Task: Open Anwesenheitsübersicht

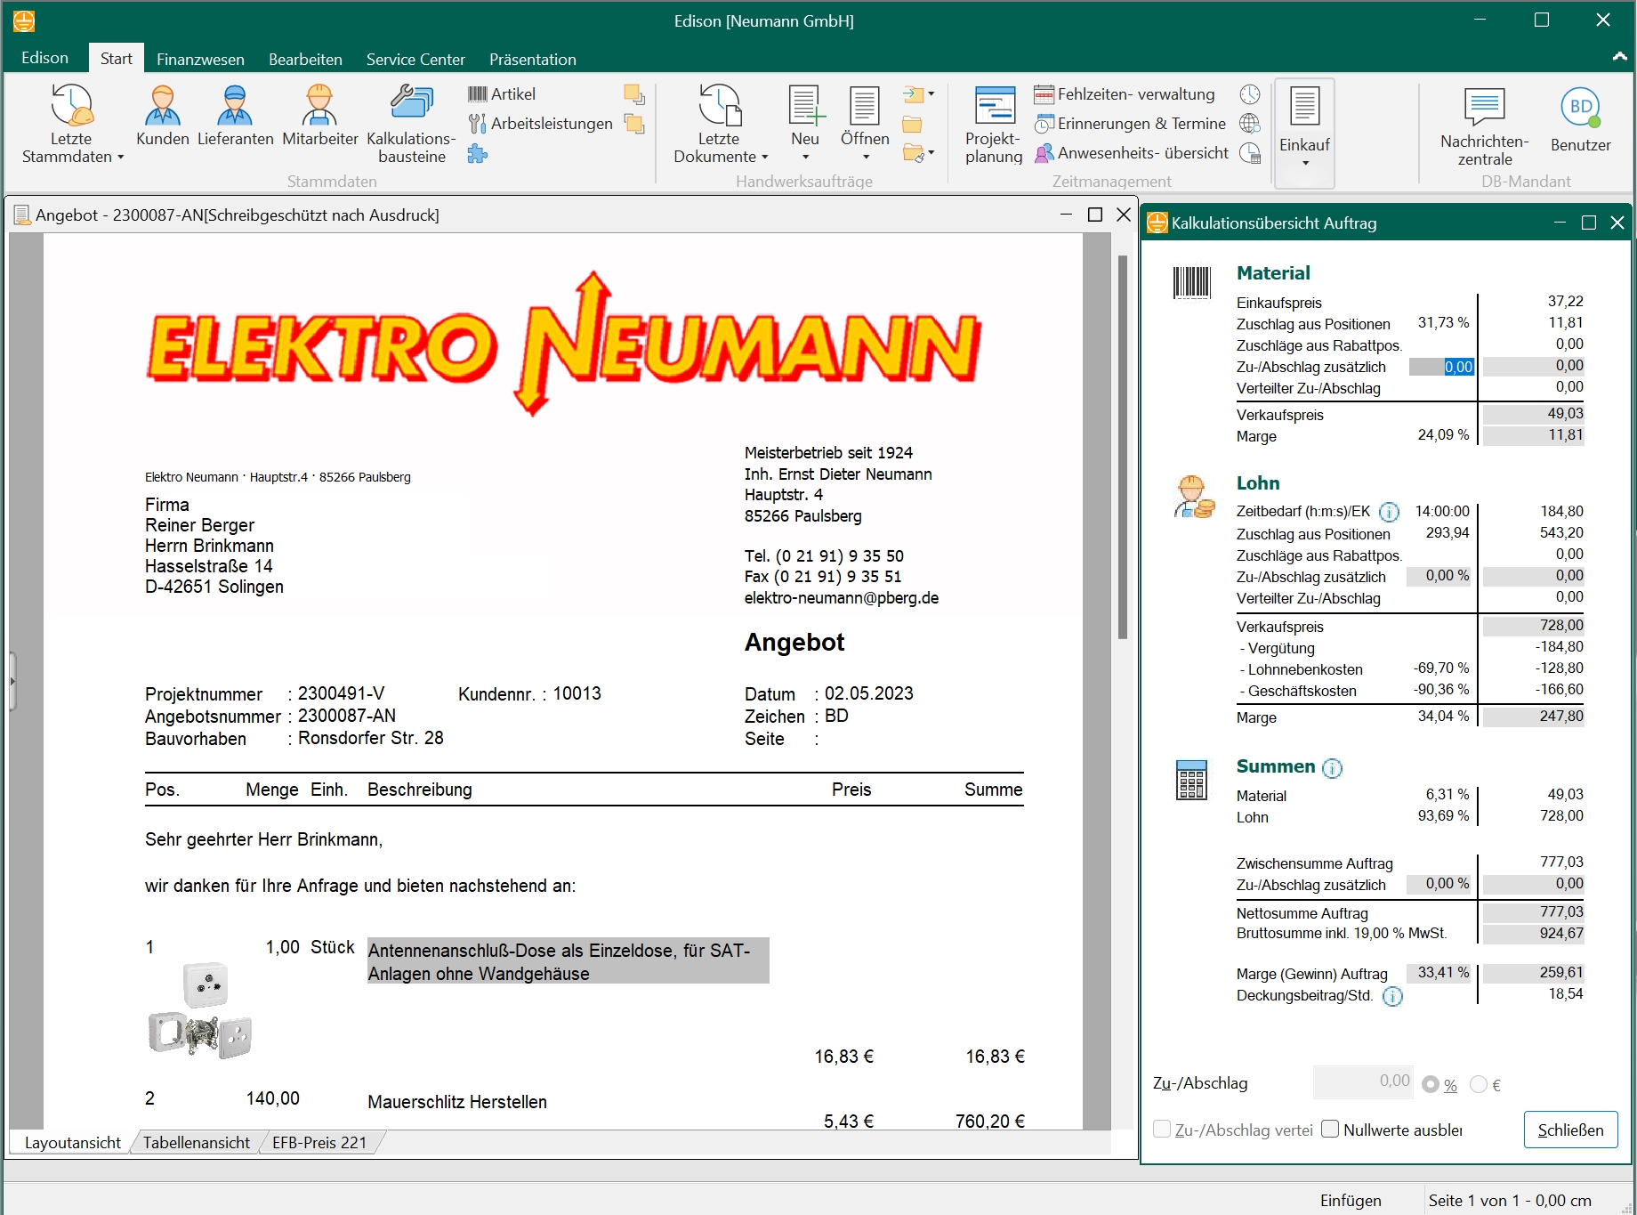Action: (x=1131, y=153)
